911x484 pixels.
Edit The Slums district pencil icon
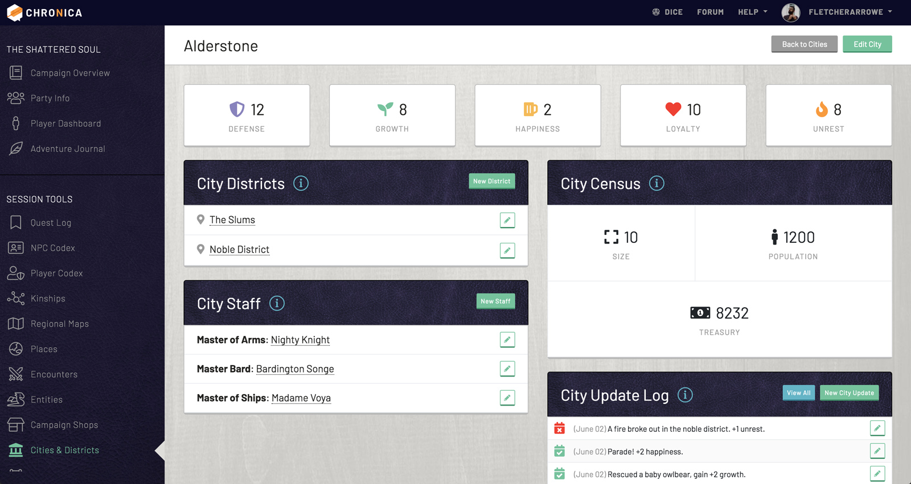(507, 220)
